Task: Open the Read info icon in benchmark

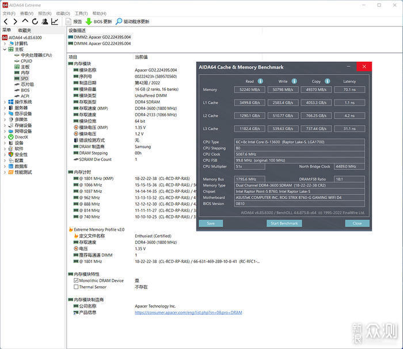Action: pyautogui.click(x=260, y=81)
